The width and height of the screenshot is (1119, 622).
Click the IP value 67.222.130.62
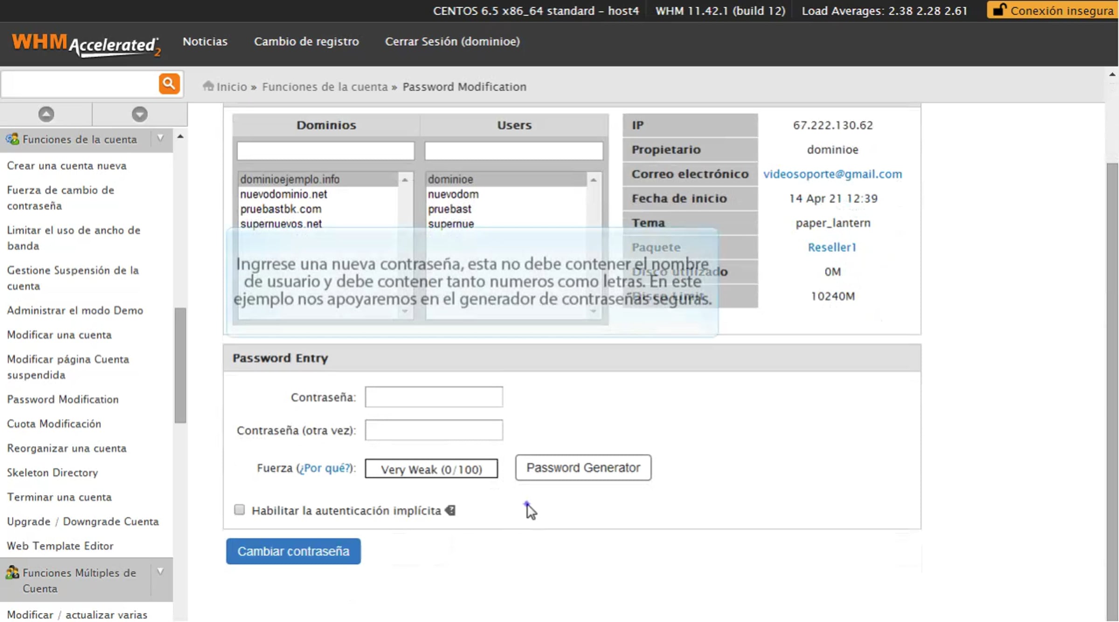(x=833, y=125)
